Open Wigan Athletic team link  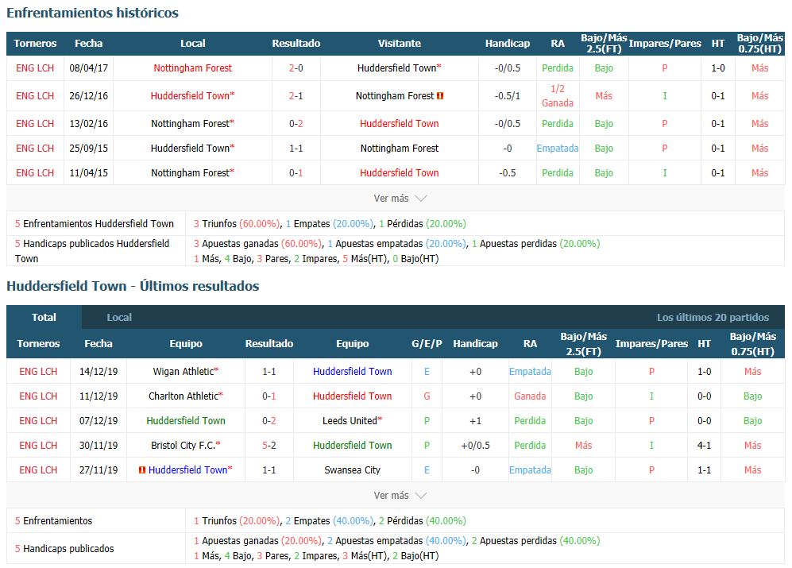point(184,372)
